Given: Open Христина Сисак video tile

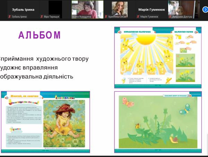Looking at the screenshot, I should 120,9.
